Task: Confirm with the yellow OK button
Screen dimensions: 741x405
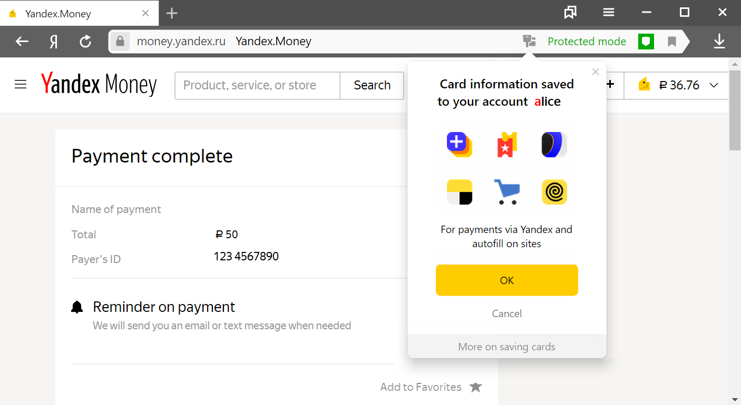Action: pyautogui.click(x=507, y=280)
